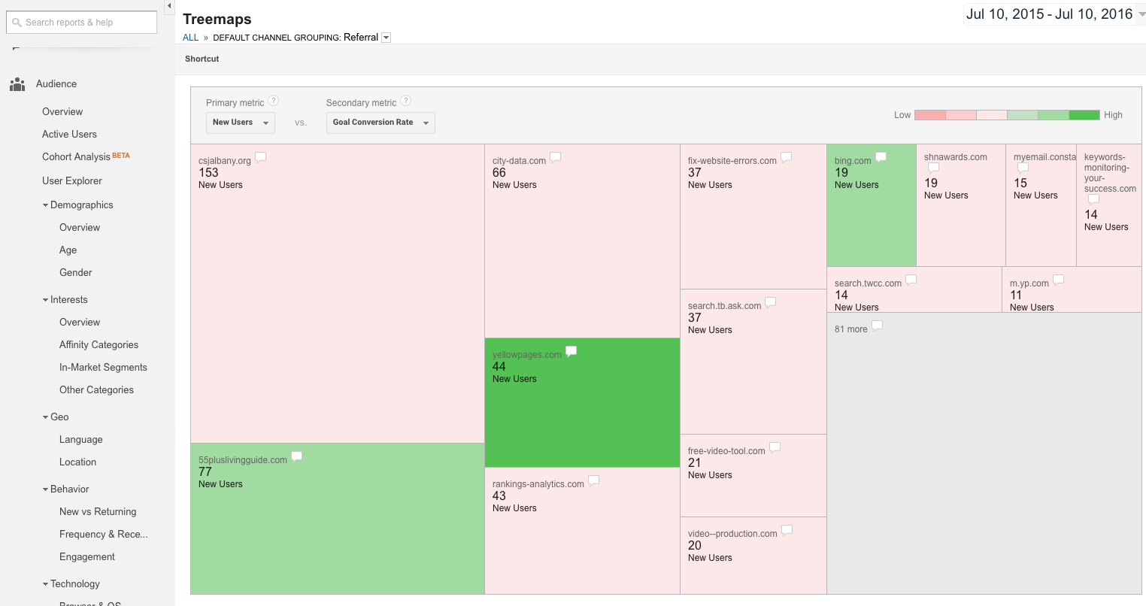Viewport: 1146px width, 606px height.
Task: Open Other Categories report
Action: click(96, 389)
